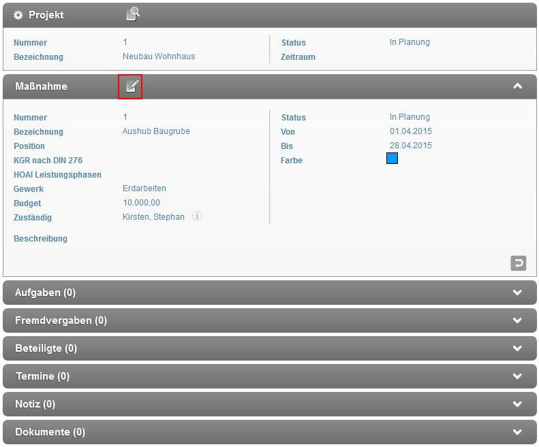Click the return arrow icon in Maßnahme panel

click(x=518, y=263)
